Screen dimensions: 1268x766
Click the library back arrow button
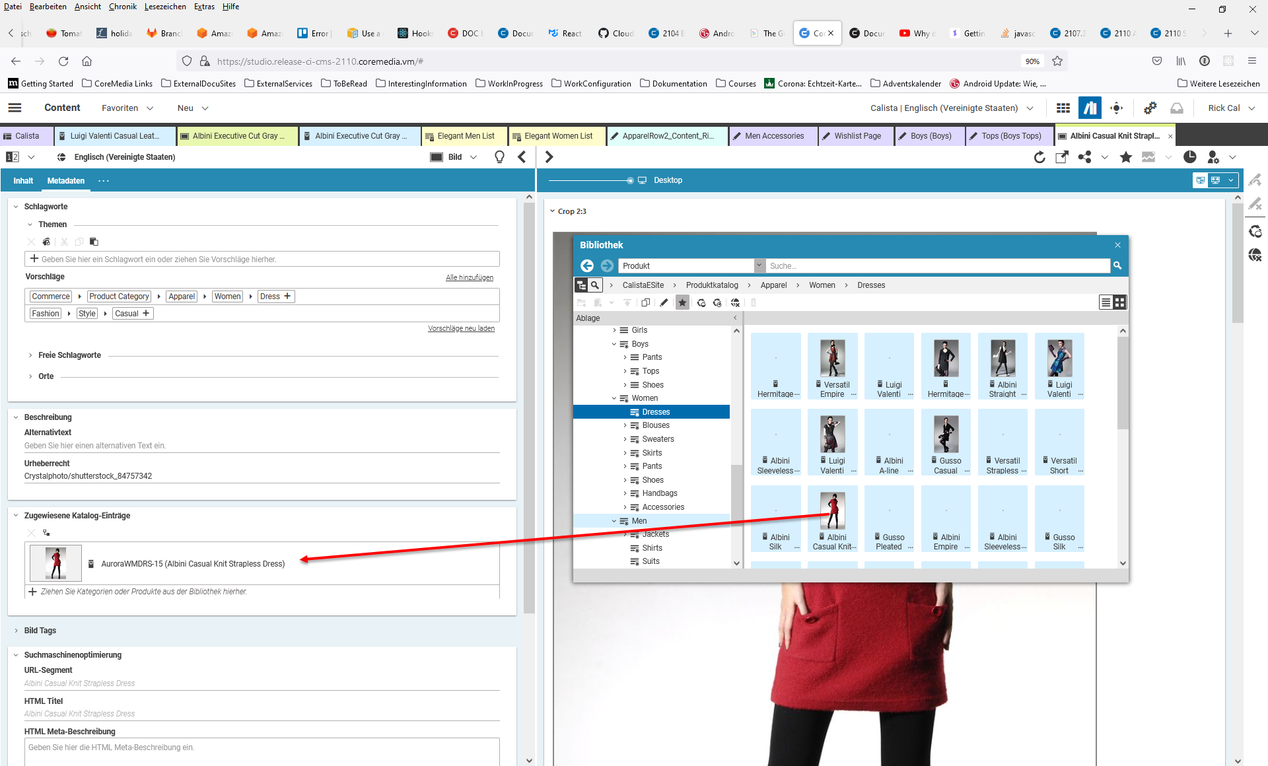coord(587,265)
